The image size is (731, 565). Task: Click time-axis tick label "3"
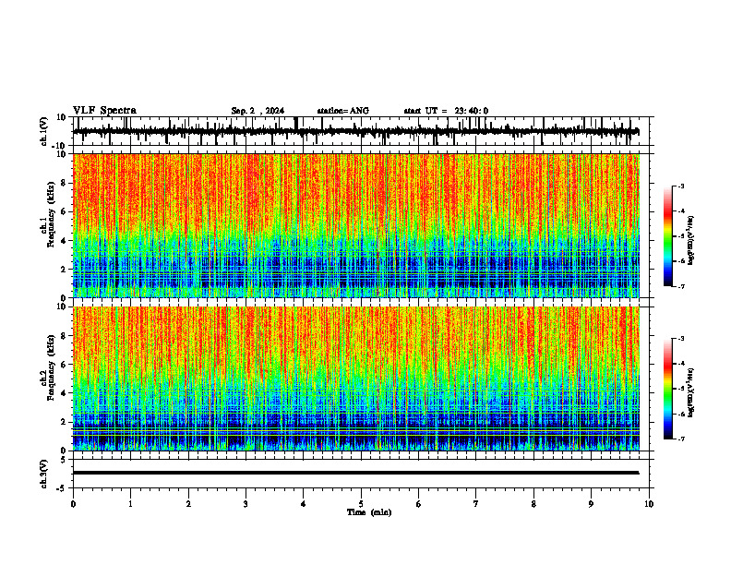point(246,504)
